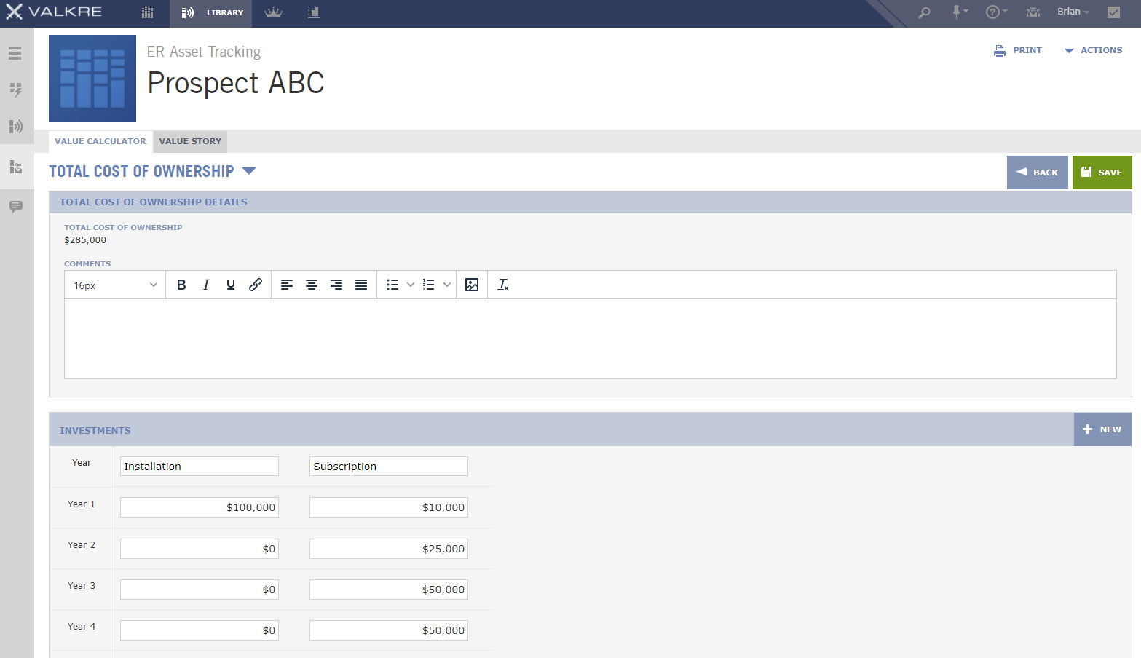The image size is (1141, 658).
Task: Open the Actions dropdown
Action: (1093, 50)
